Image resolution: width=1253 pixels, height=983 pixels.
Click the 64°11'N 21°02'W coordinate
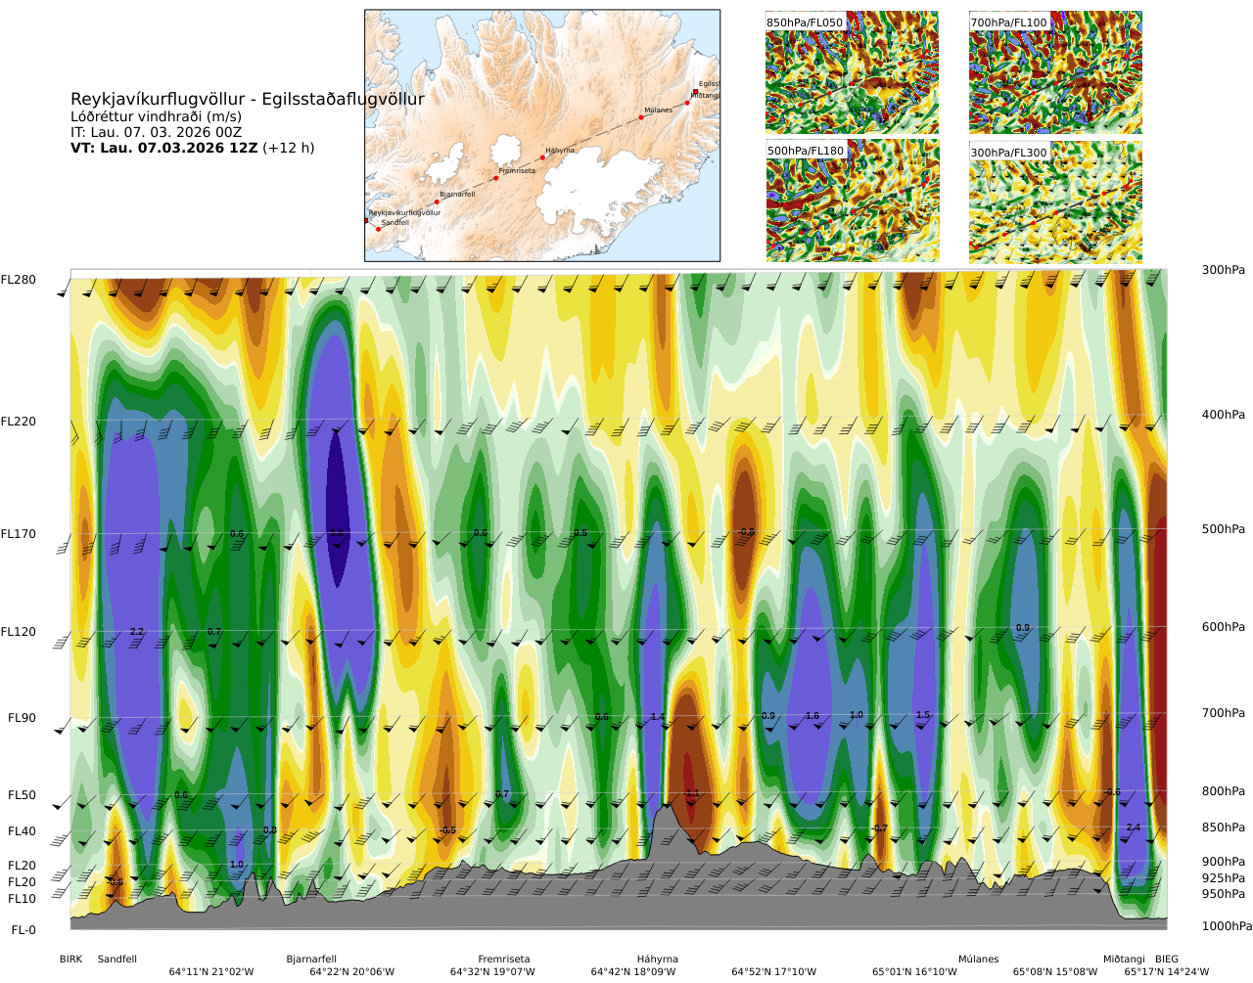click(211, 972)
